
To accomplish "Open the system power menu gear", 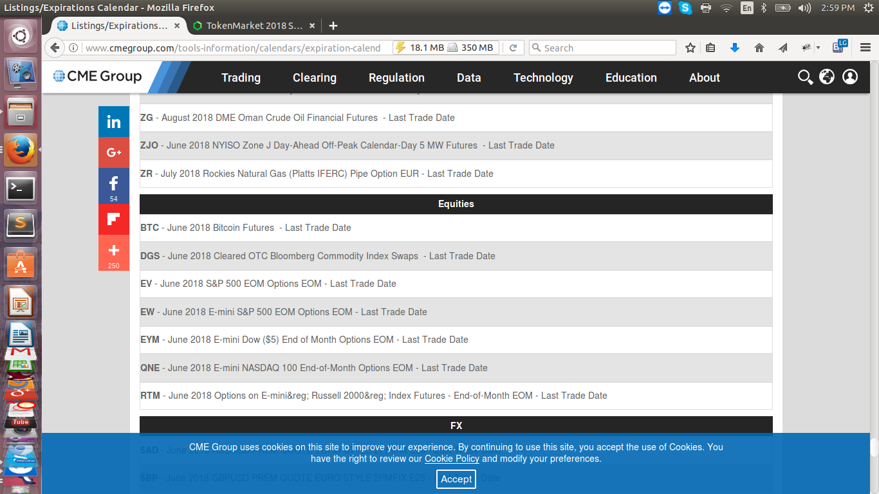I will point(868,8).
